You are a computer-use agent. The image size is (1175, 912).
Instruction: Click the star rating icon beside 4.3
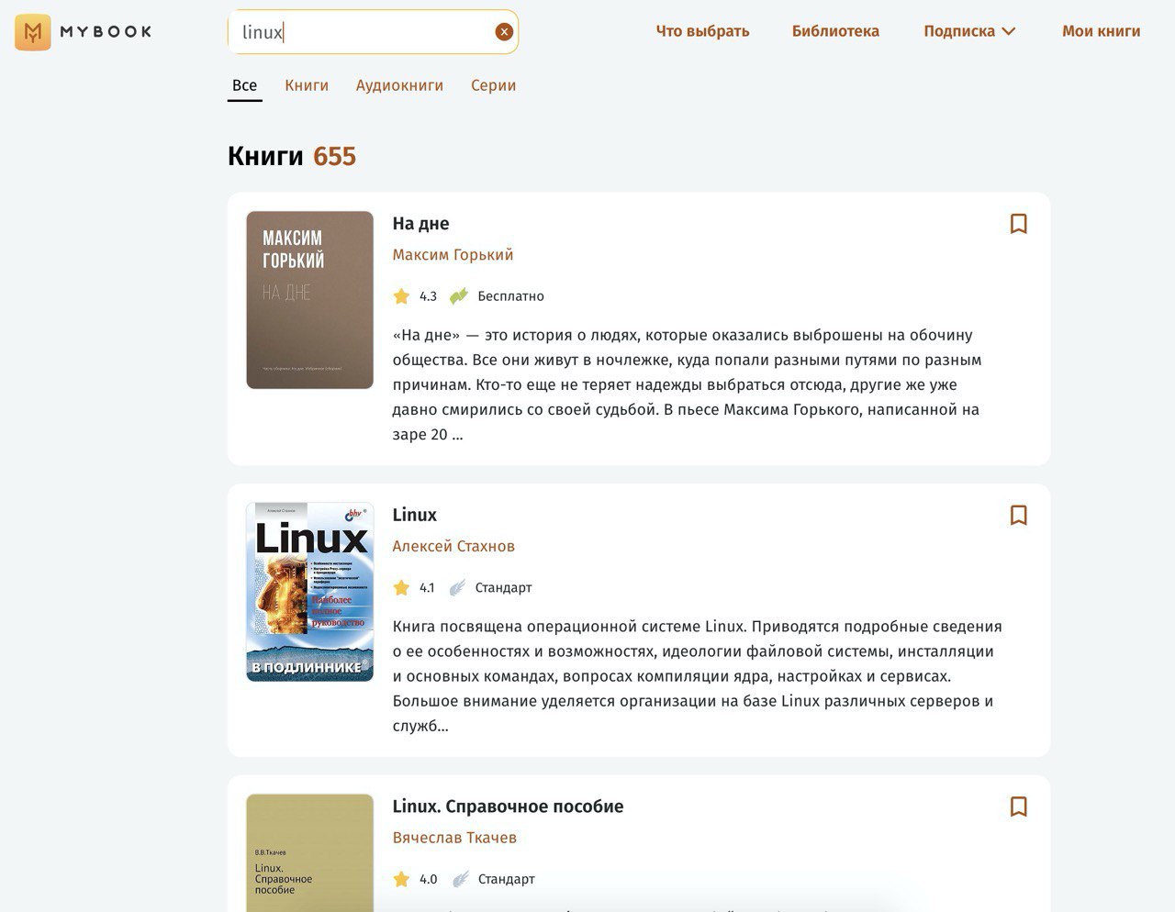pos(401,295)
